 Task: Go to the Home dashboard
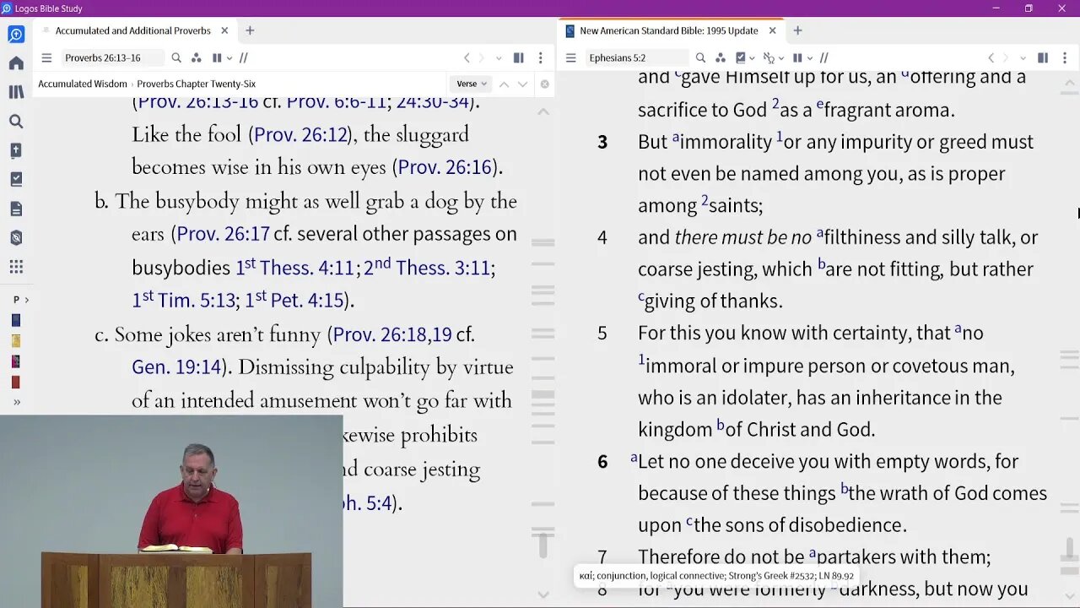tap(16, 63)
